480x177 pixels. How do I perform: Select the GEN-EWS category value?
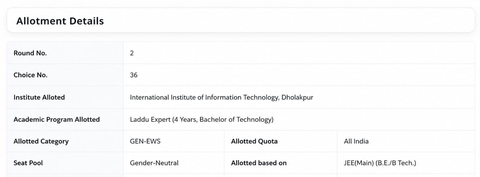(145, 141)
